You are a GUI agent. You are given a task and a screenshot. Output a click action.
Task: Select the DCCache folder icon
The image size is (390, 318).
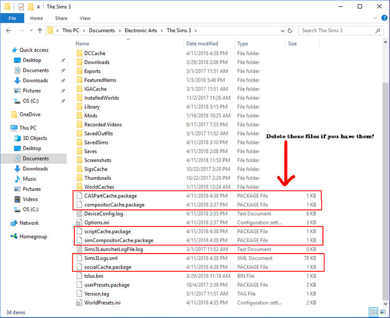(x=80, y=53)
